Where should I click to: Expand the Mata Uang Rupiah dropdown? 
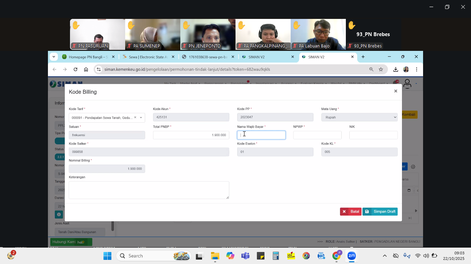(x=359, y=118)
